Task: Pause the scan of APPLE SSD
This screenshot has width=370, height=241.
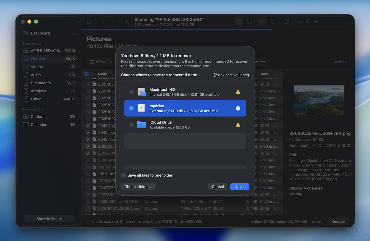Action: click(x=126, y=21)
